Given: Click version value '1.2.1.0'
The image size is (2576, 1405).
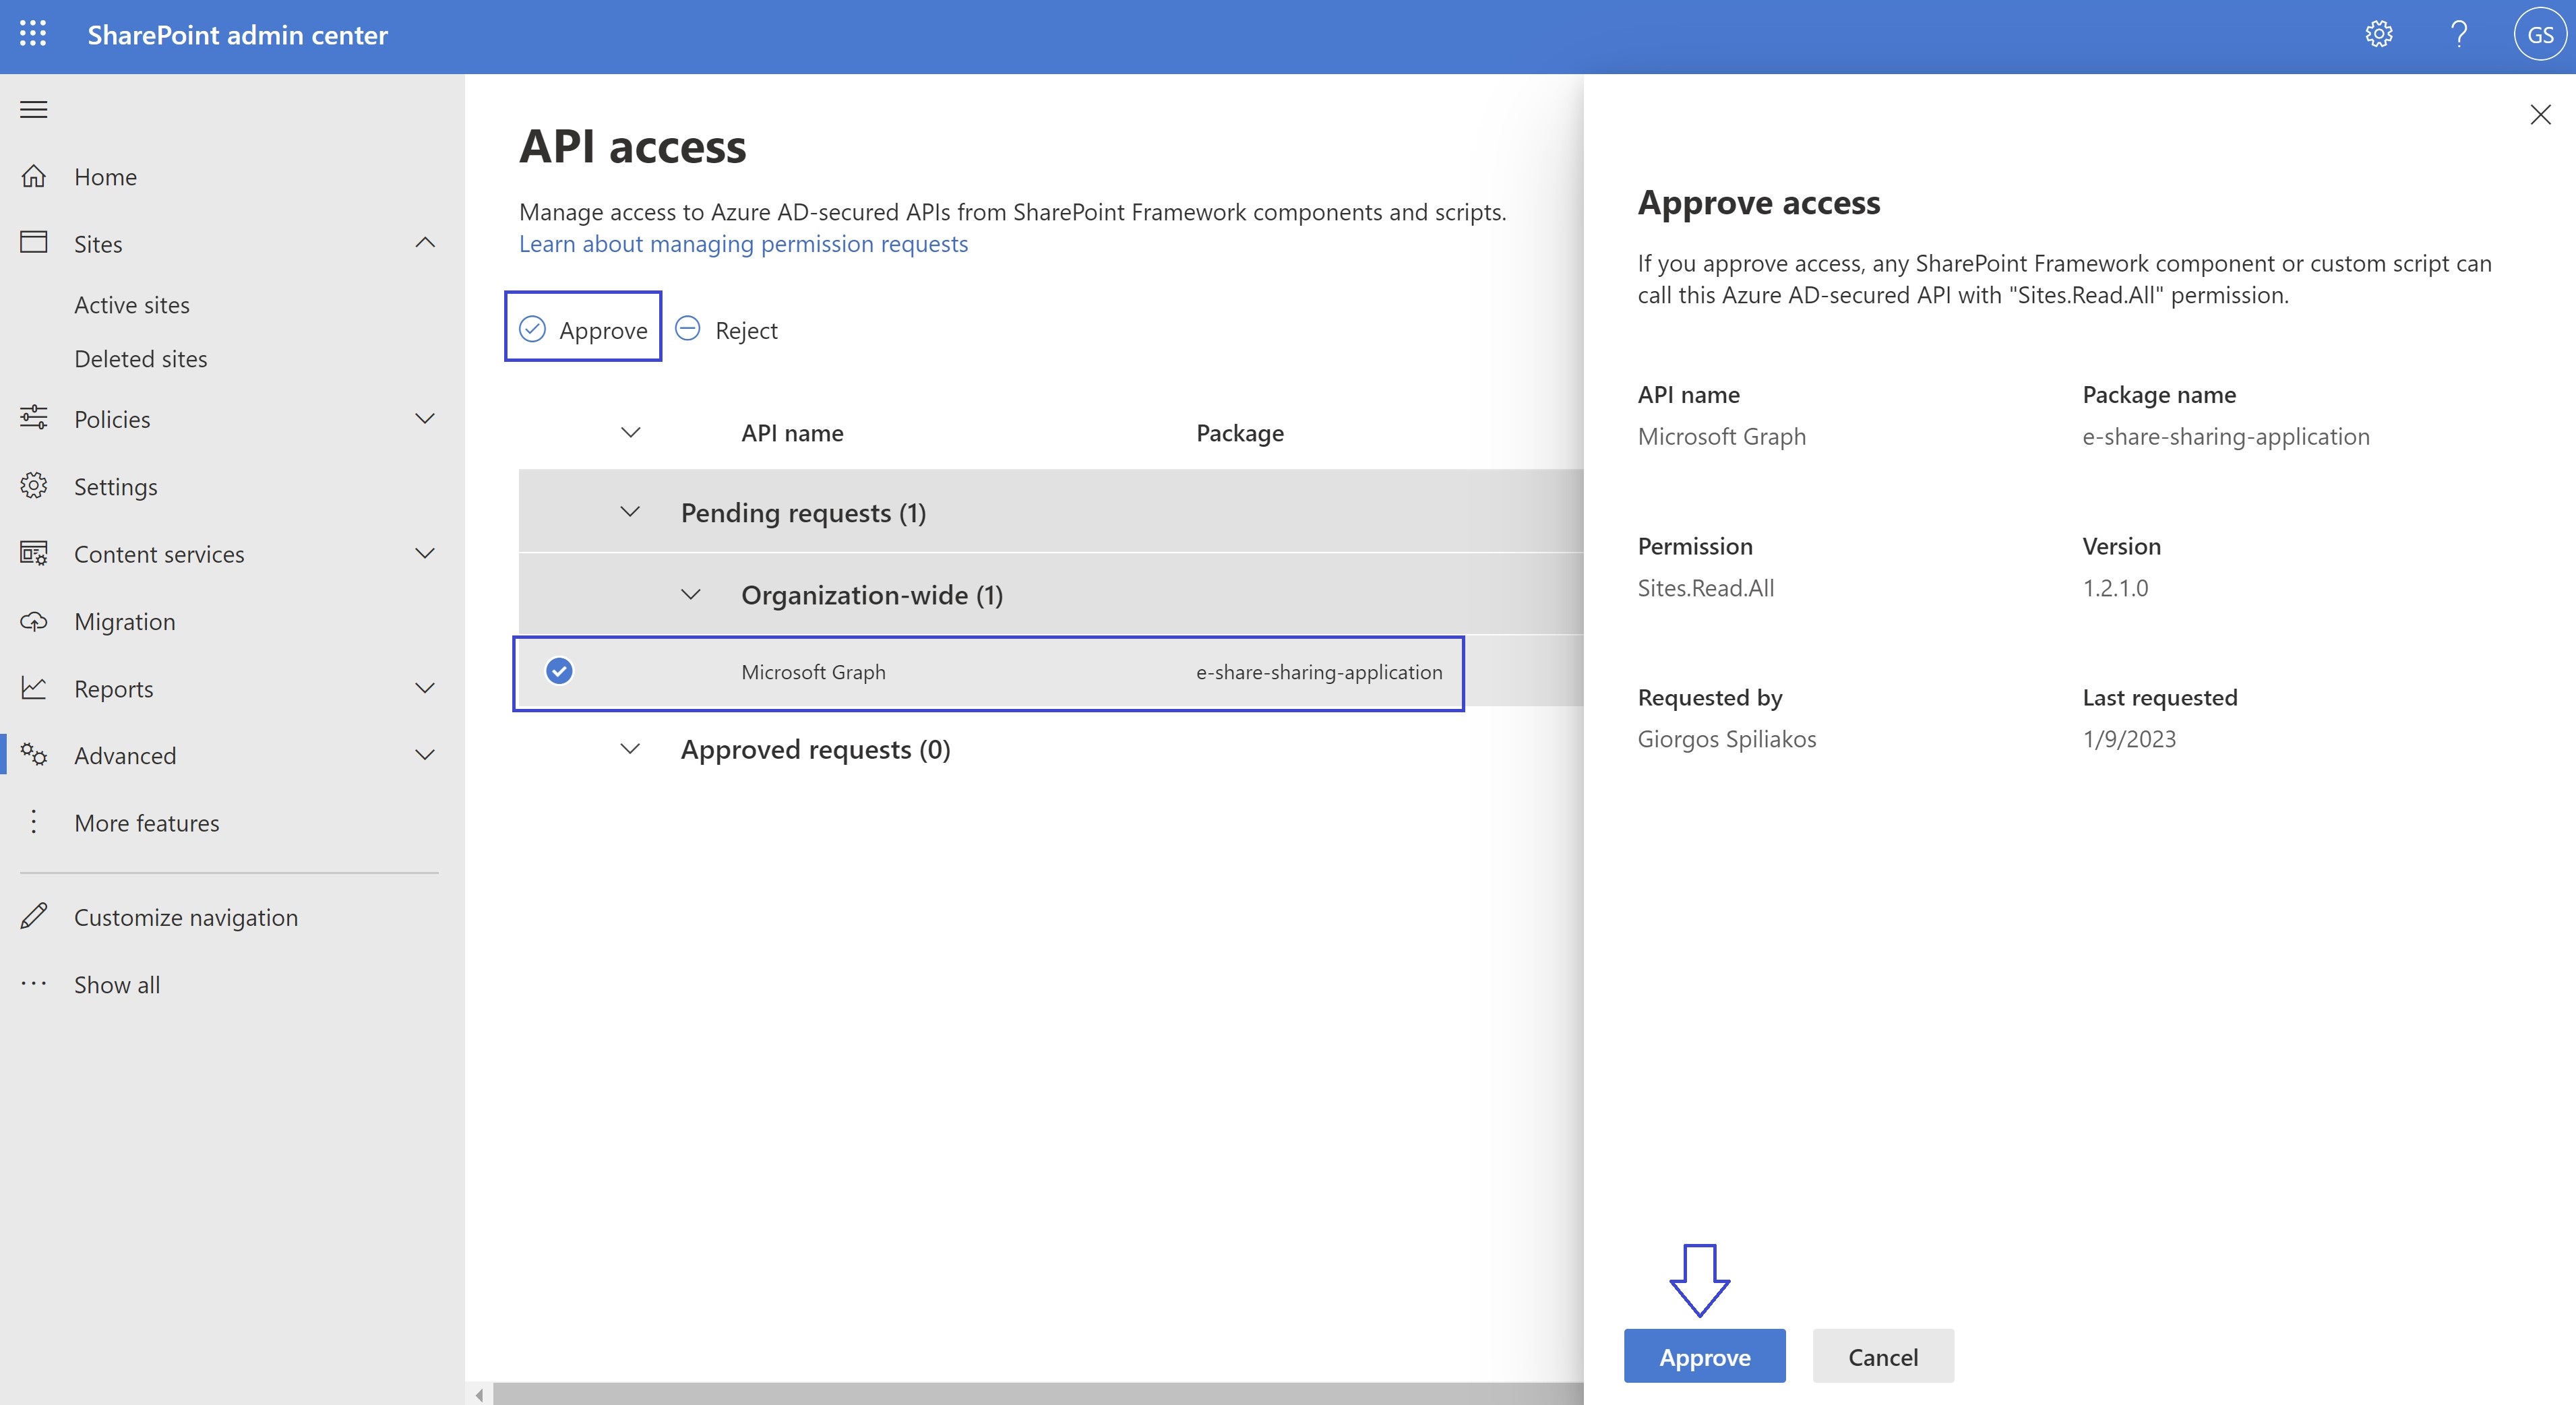Looking at the screenshot, I should [x=2115, y=588].
